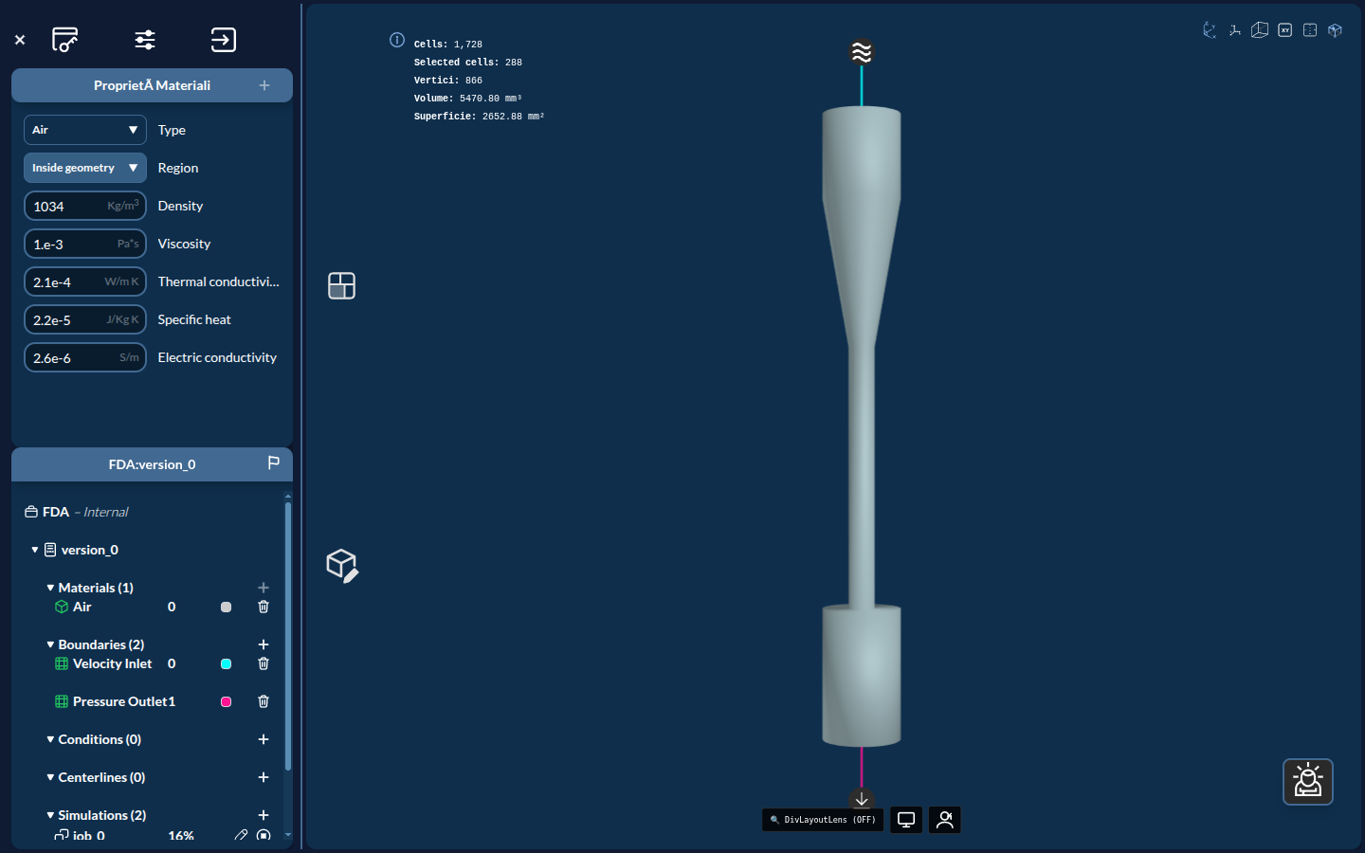Open the Region dropdown Inside geometry
The width and height of the screenshot is (1365, 853).
click(85, 168)
